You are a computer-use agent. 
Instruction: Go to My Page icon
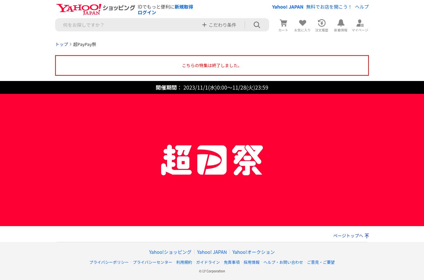(360, 23)
